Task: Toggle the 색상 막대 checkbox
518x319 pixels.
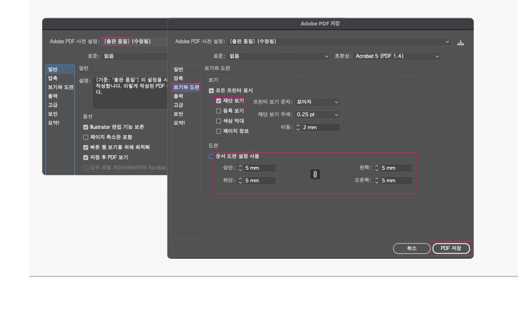Action: (219, 121)
